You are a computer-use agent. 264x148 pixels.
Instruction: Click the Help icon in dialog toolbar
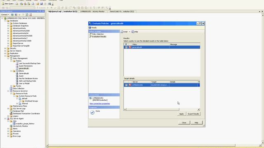[133, 32]
